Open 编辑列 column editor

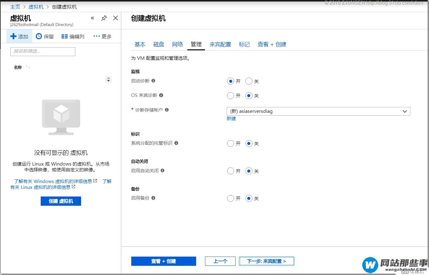[73, 36]
